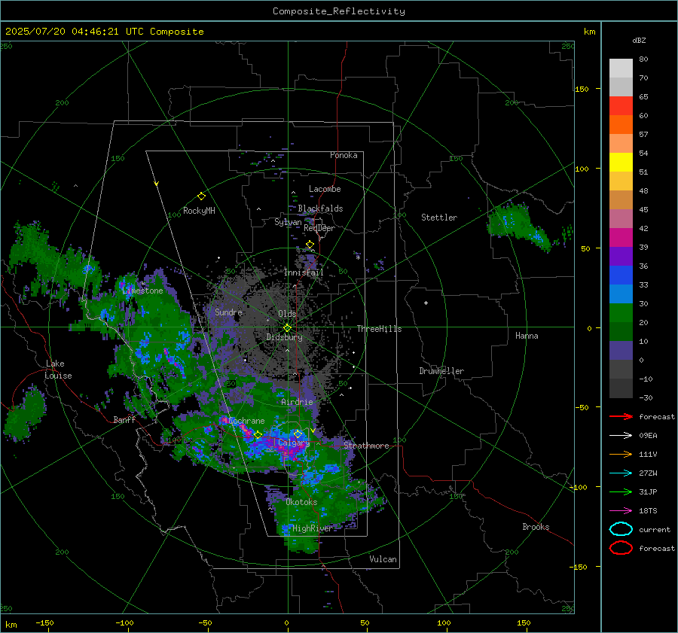678x633 pixels.
Task: Click the Strathmore city label
Action: [366, 446]
